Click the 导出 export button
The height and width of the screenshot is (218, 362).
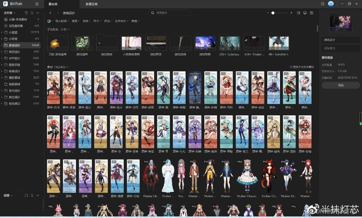(341, 85)
